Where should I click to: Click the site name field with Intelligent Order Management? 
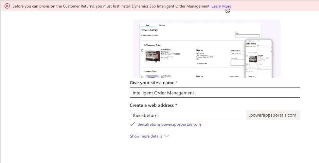pyautogui.click(x=215, y=93)
